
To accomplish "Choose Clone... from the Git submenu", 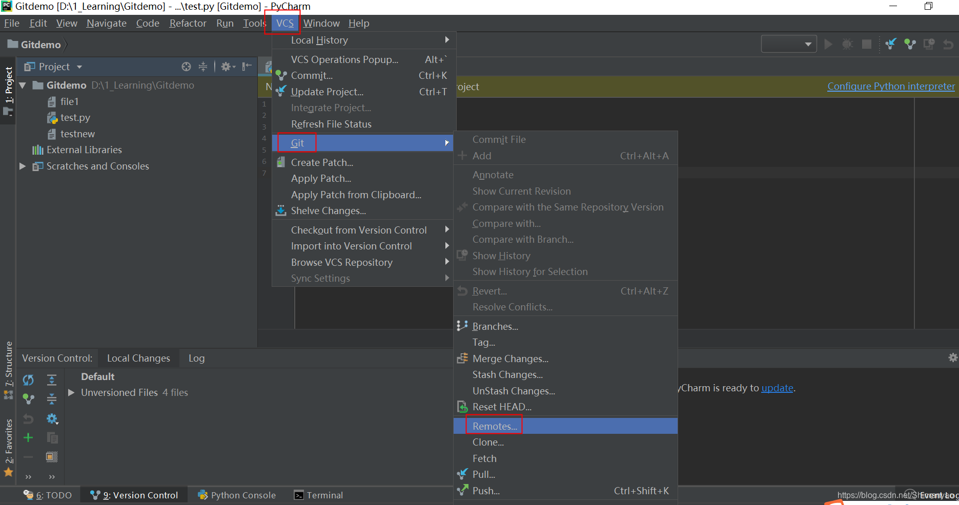I will 566,442.
